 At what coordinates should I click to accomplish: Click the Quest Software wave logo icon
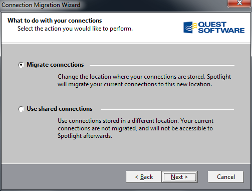[x=190, y=27]
